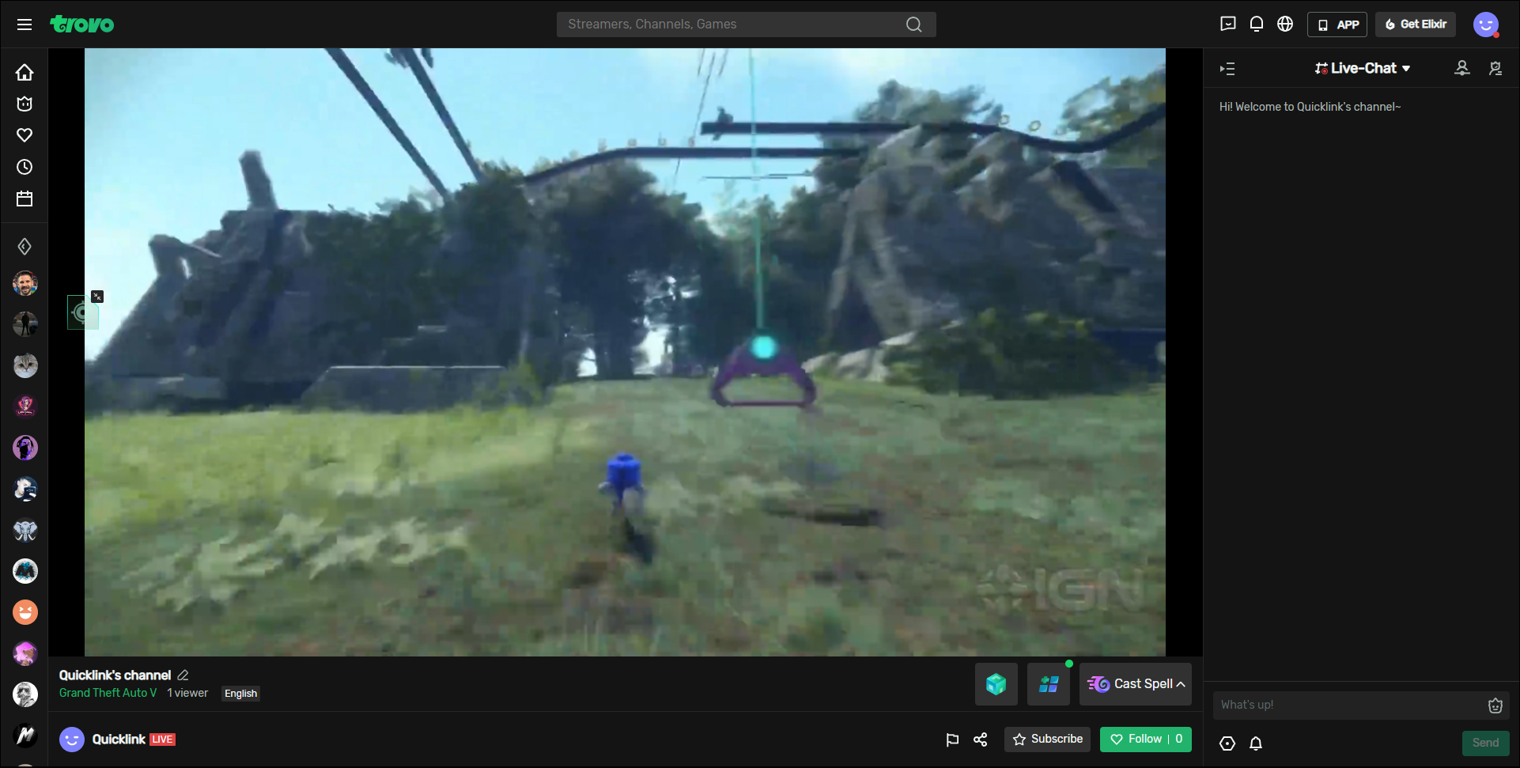This screenshot has height=768, width=1520.
Task: Click the APP download button
Action: 1337,25
